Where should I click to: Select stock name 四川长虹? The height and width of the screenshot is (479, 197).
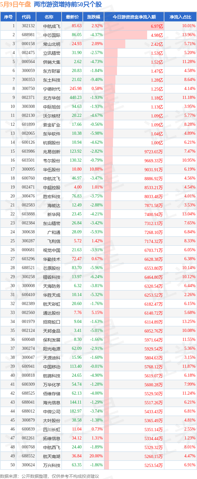[x=52, y=429]
